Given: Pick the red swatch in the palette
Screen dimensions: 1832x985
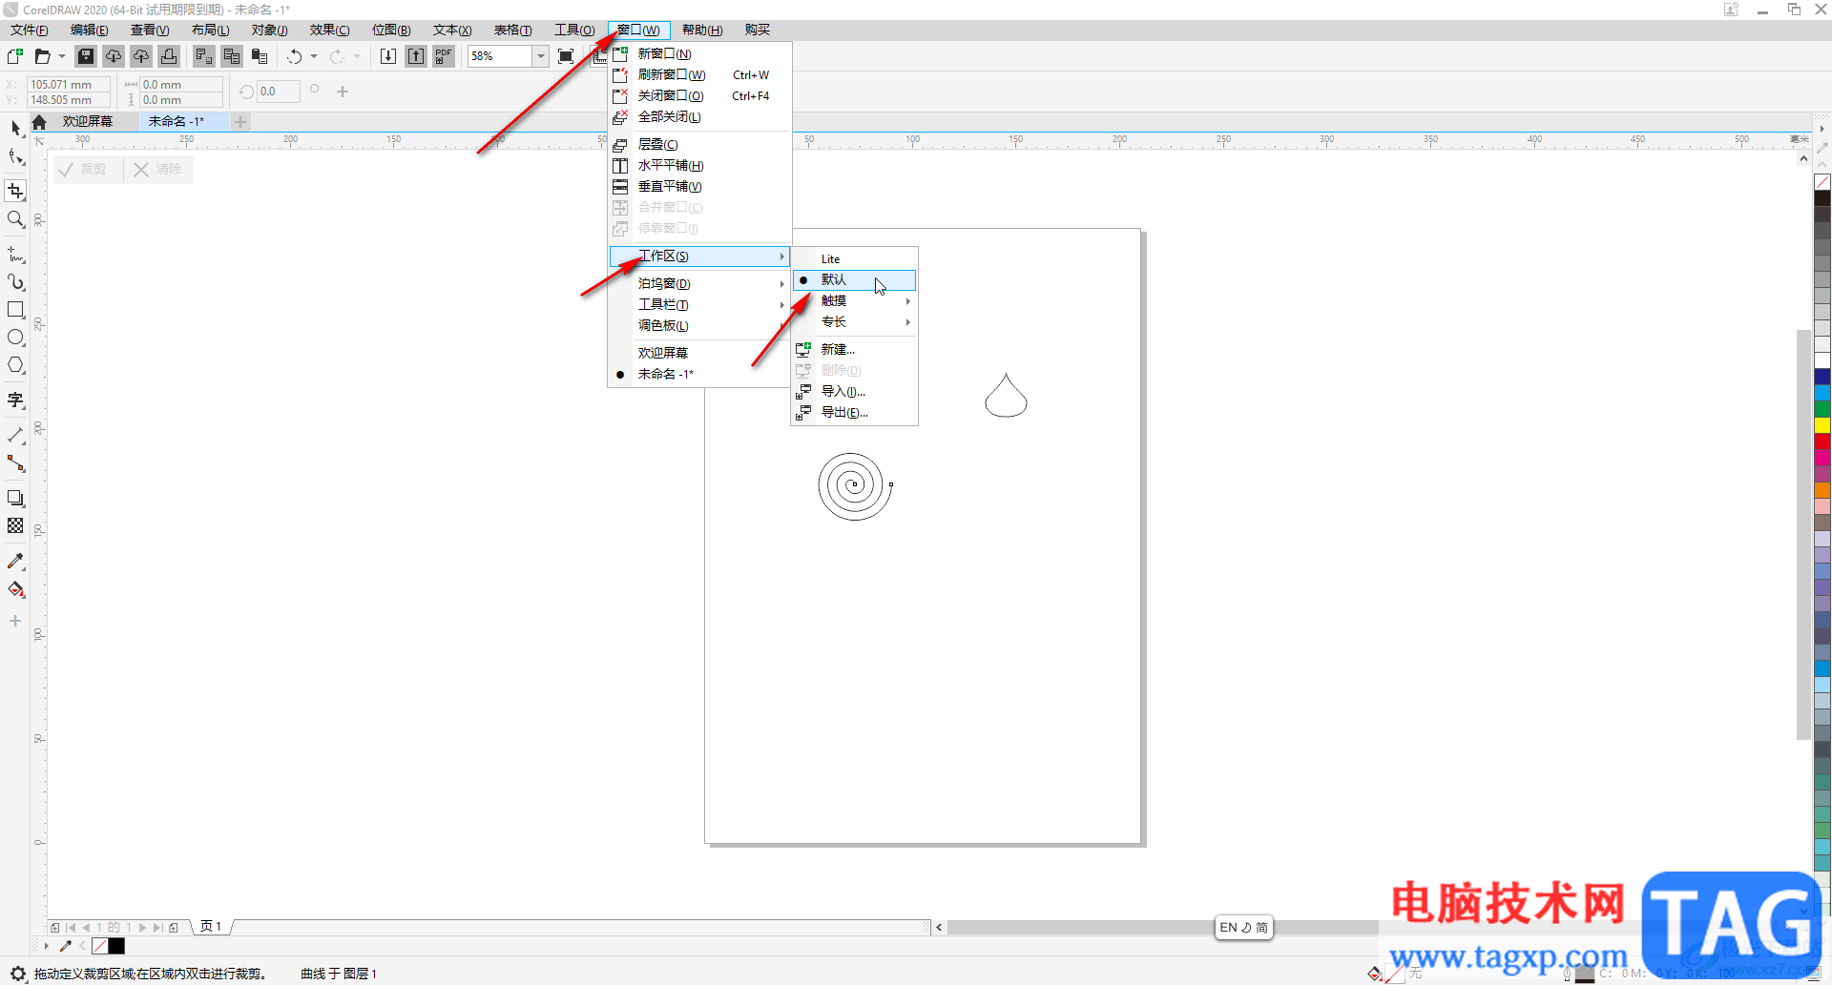Looking at the screenshot, I should (x=1822, y=441).
